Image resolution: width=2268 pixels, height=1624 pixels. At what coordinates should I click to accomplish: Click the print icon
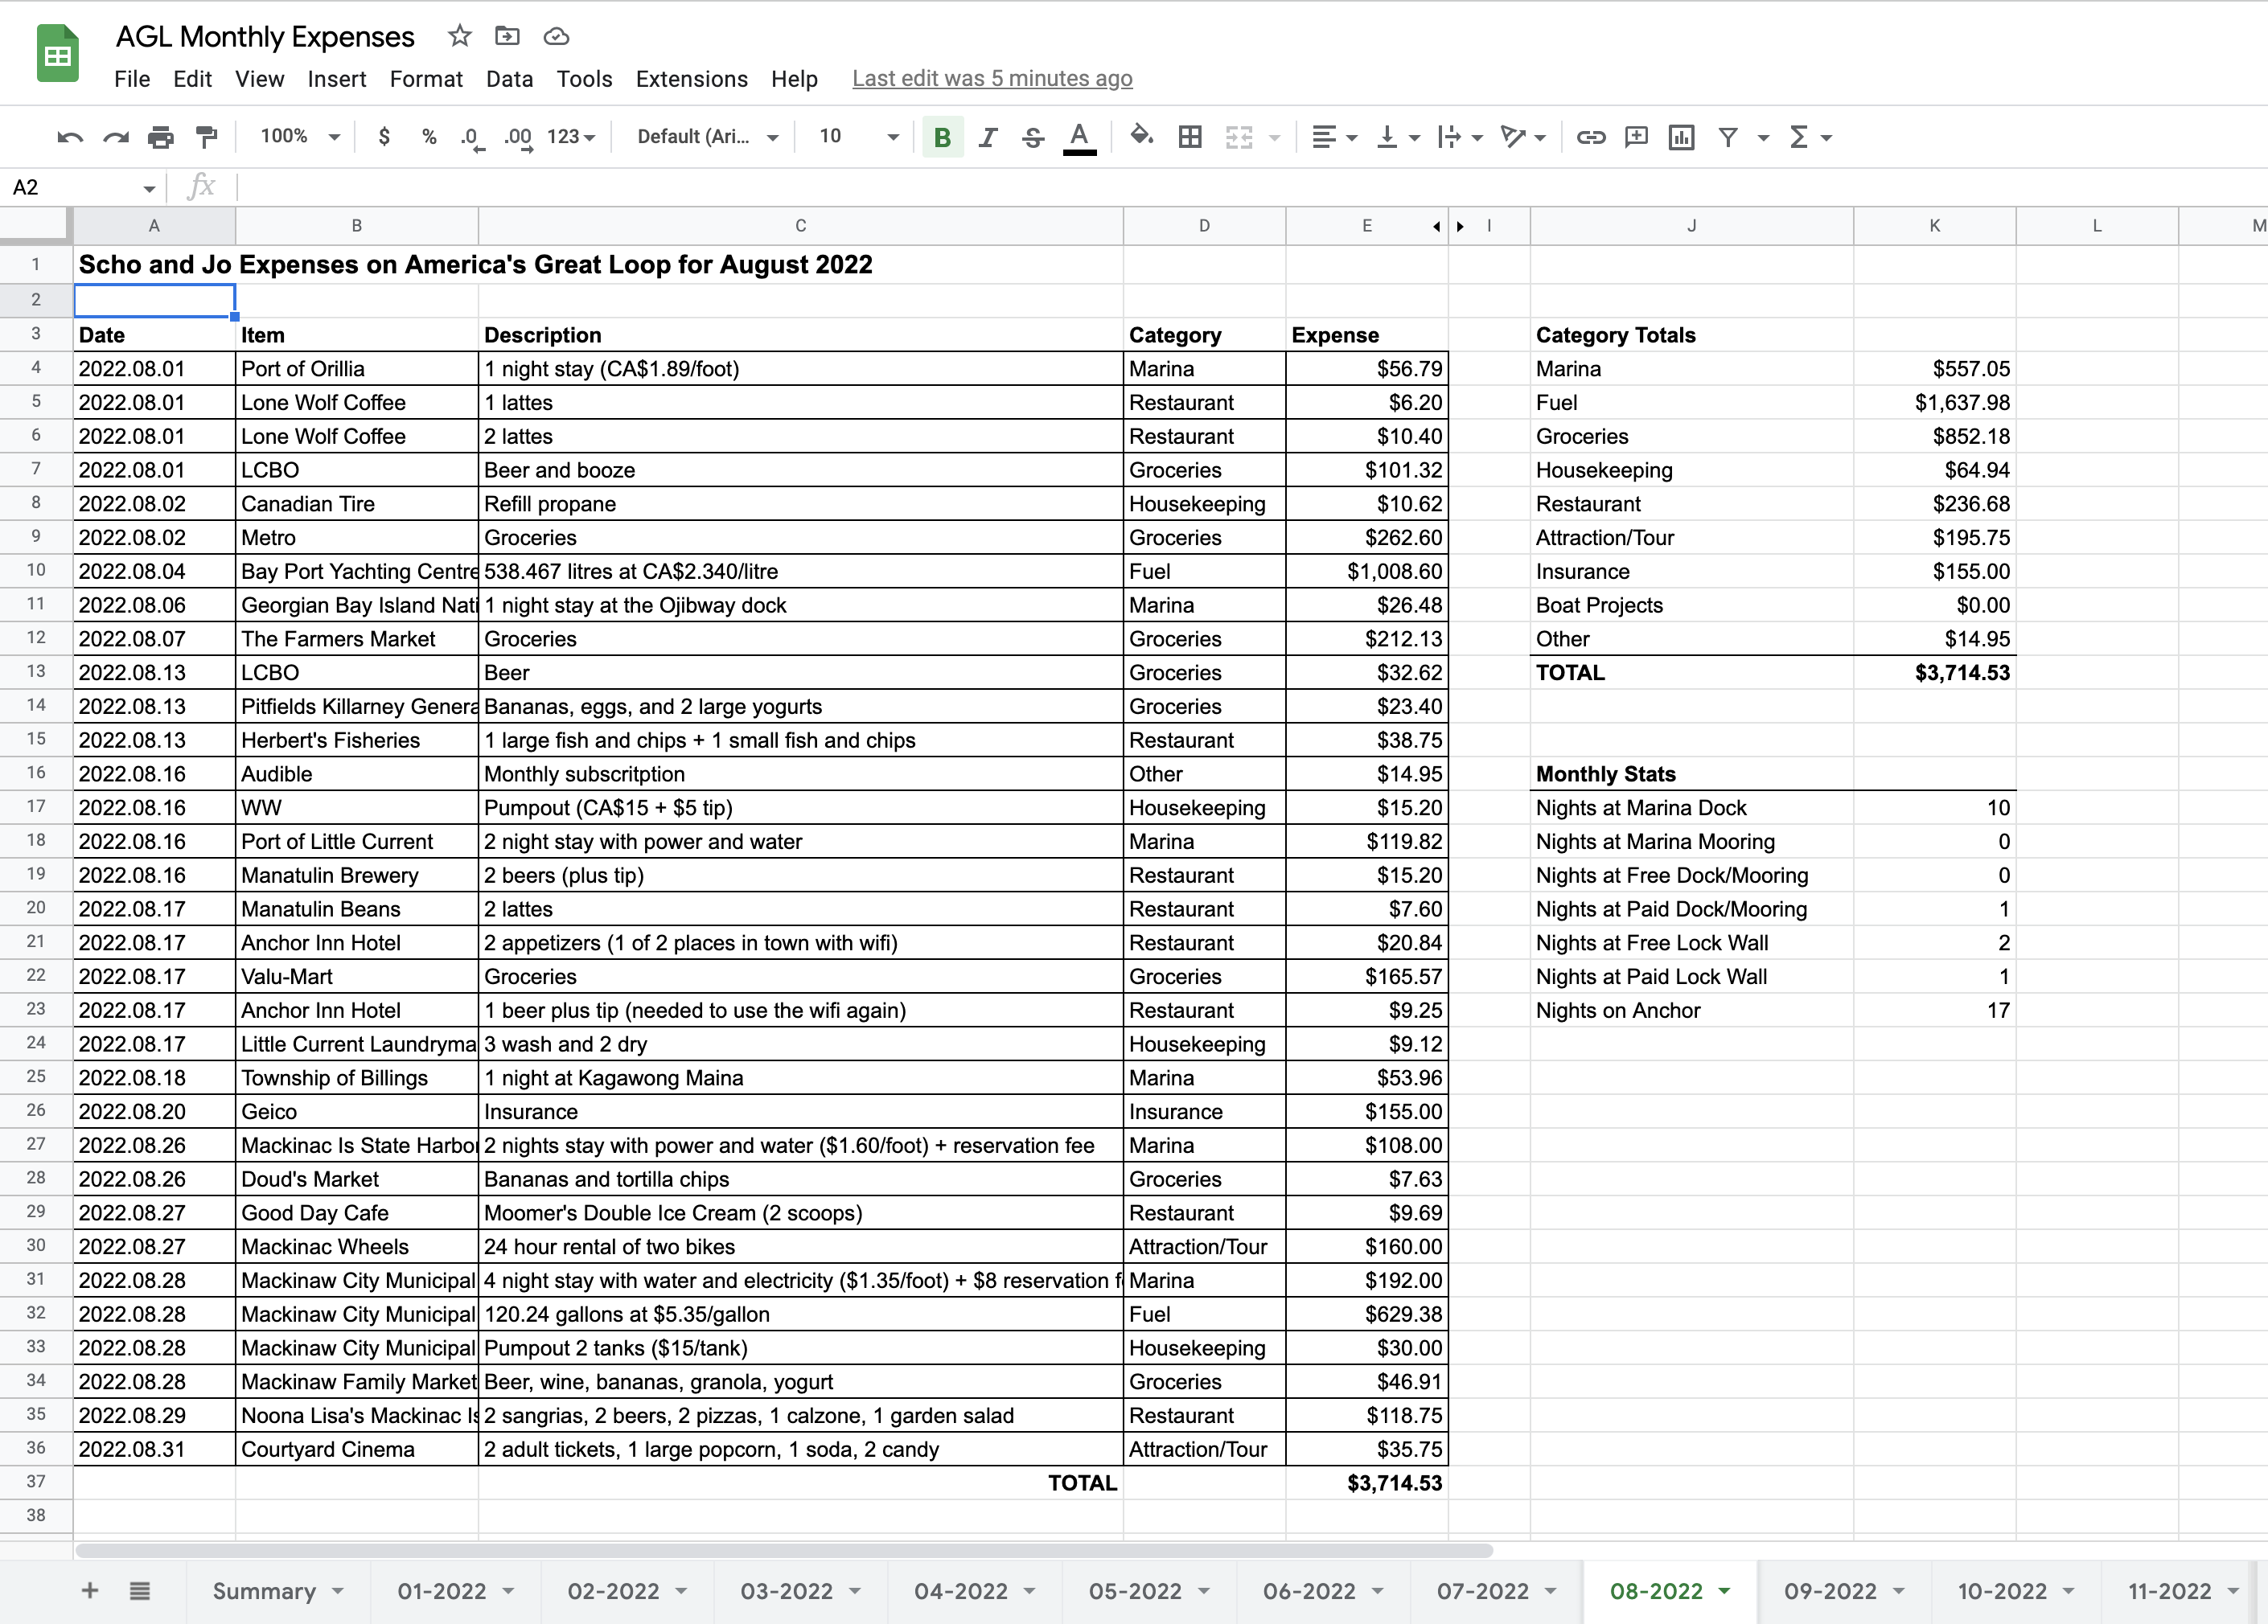pyautogui.click(x=161, y=137)
